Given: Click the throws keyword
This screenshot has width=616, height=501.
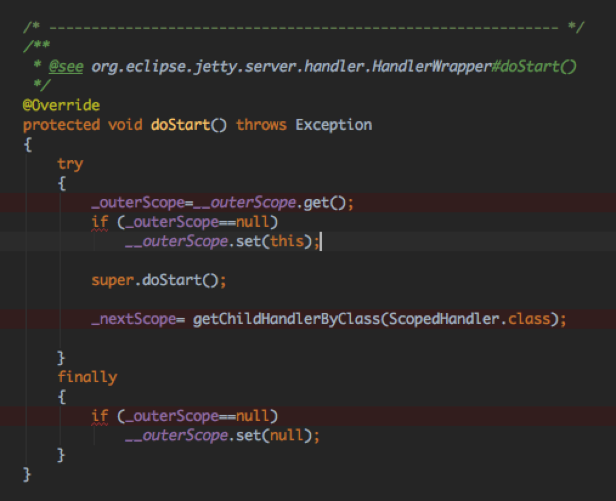Looking at the screenshot, I should (261, 125).
